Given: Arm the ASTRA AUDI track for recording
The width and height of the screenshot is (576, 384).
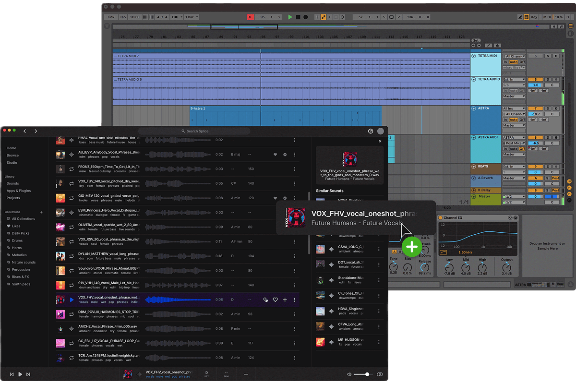Looking at the screenshot, I should pos(556,137).
